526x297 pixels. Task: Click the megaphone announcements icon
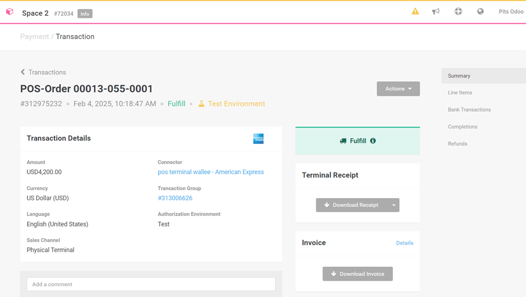pyautogui.click(x=436, y=11)
